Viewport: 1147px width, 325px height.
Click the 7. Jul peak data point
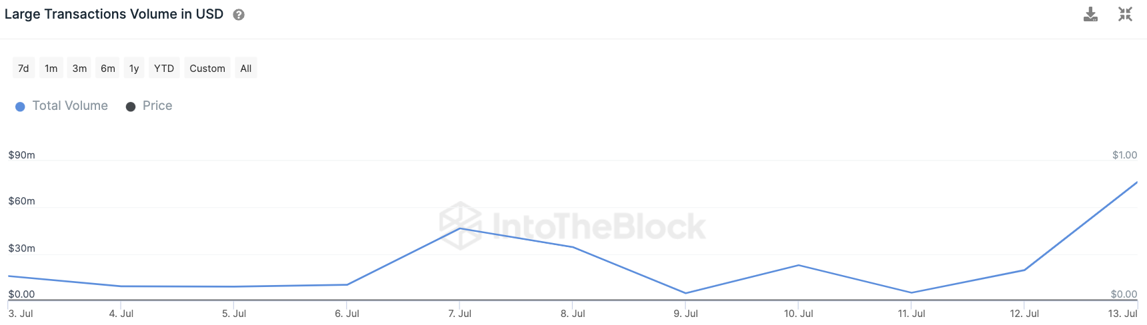pyautogui.click(x=459, y=228)
